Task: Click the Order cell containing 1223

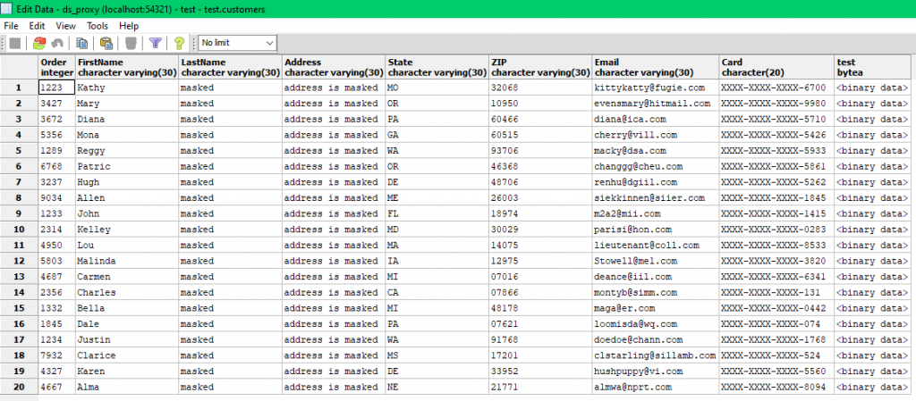Action: (x=55, y=88)
